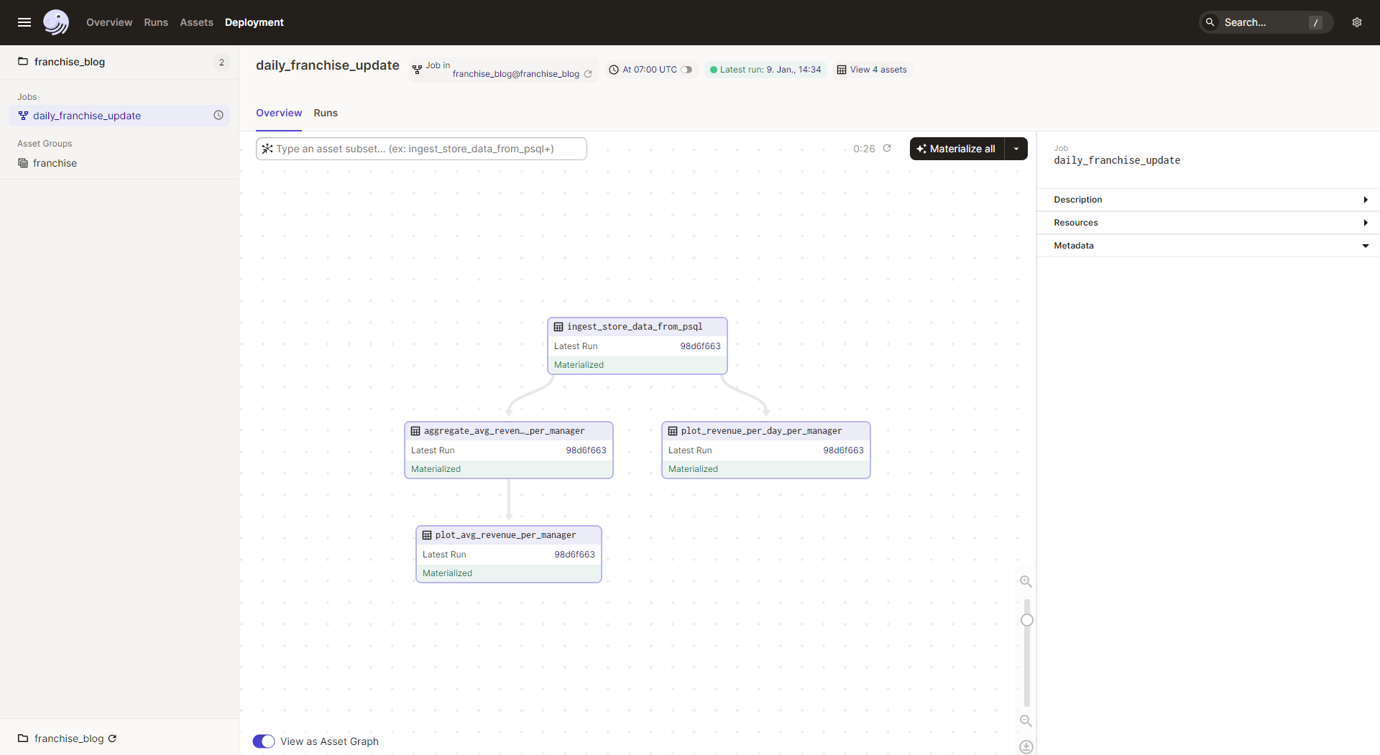The image size is (1380, 755).
Task: Click the job icon next to daily_franchise_update in sidebar
Action: (x=23, y=116)
